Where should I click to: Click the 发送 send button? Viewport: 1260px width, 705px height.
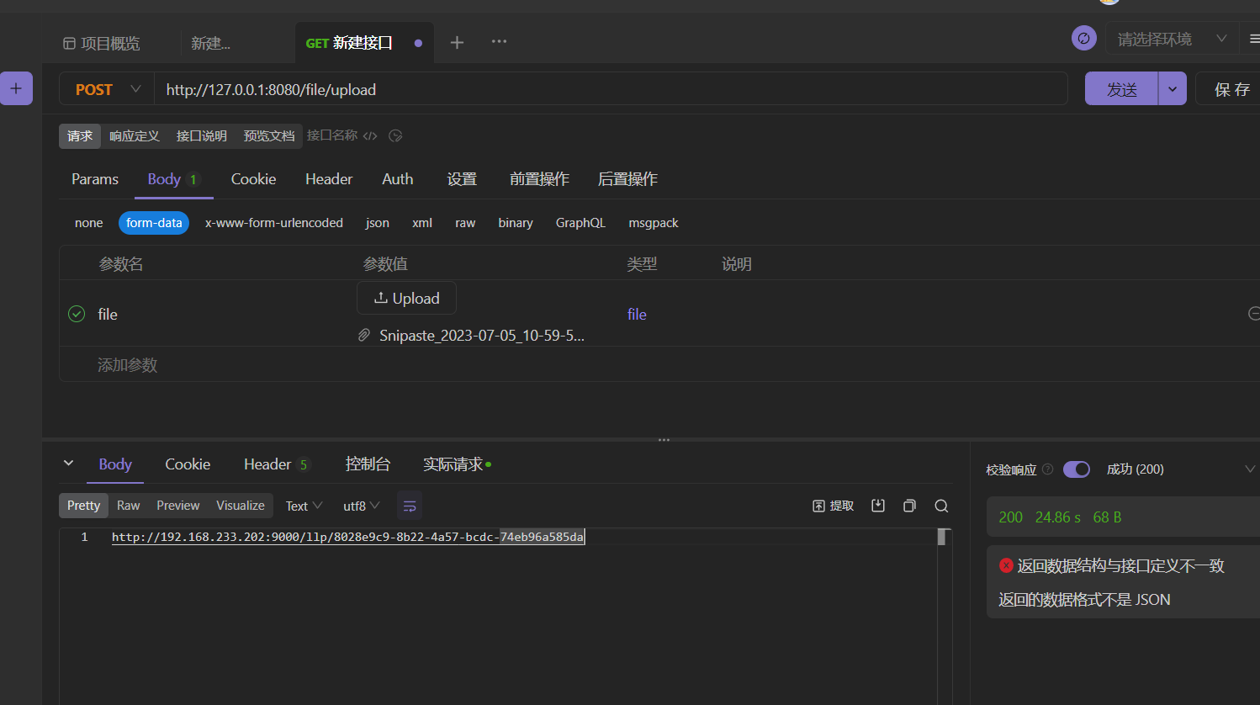point(1122,88)
